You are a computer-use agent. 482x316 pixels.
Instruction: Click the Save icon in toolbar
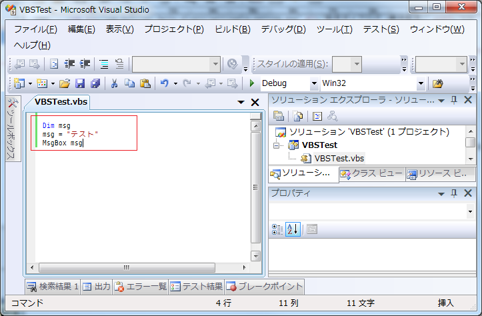point(80,83)
